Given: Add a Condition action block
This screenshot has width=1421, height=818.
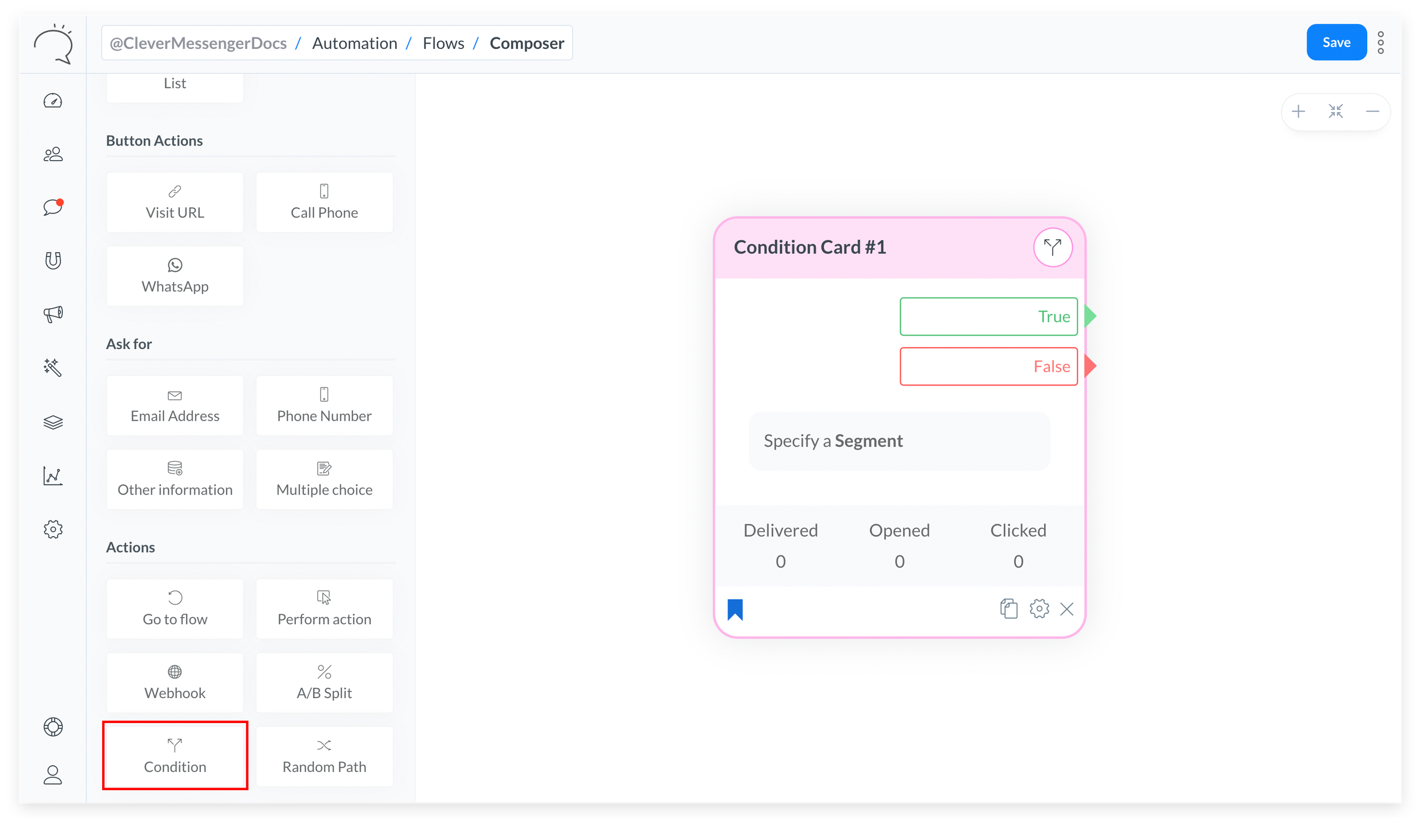Looking at the screenshot, I should [175, 756].
